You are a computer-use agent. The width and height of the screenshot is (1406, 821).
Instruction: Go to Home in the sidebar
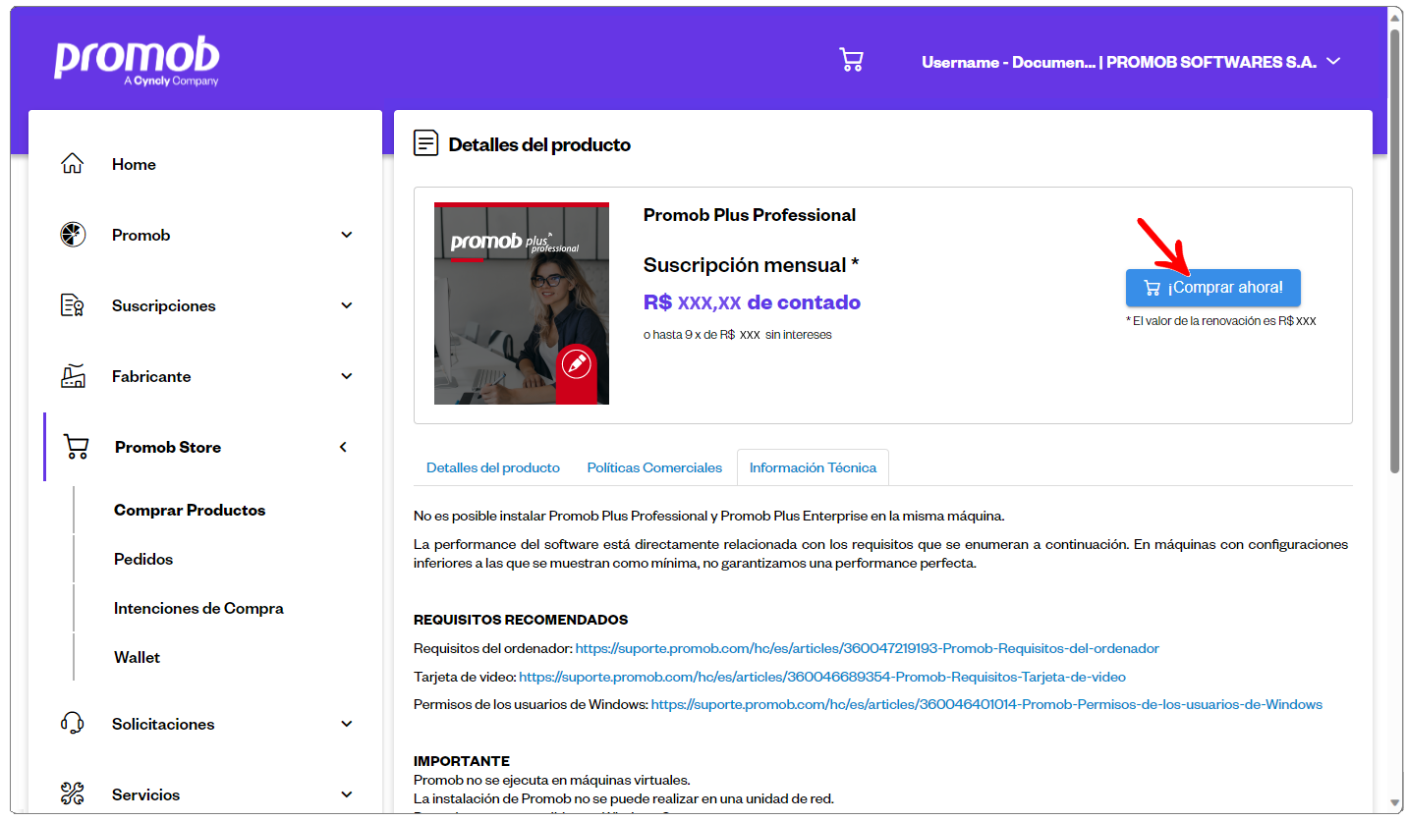click(134, 164)
